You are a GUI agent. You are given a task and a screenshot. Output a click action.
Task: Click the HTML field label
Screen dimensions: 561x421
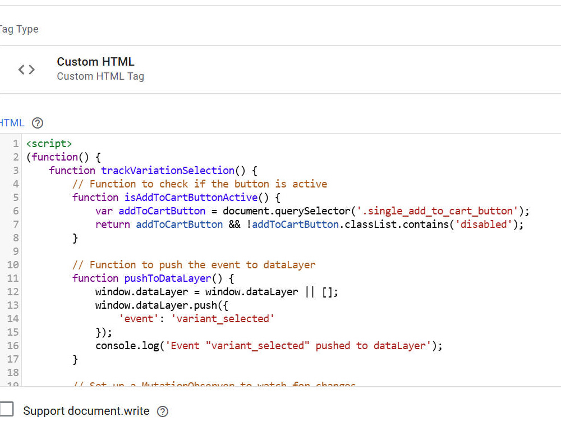(12, 123)
